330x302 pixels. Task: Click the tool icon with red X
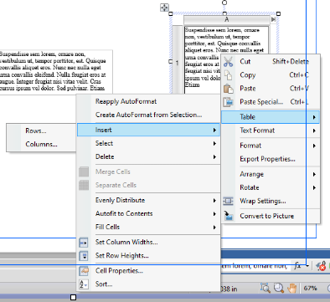point(321,266)
